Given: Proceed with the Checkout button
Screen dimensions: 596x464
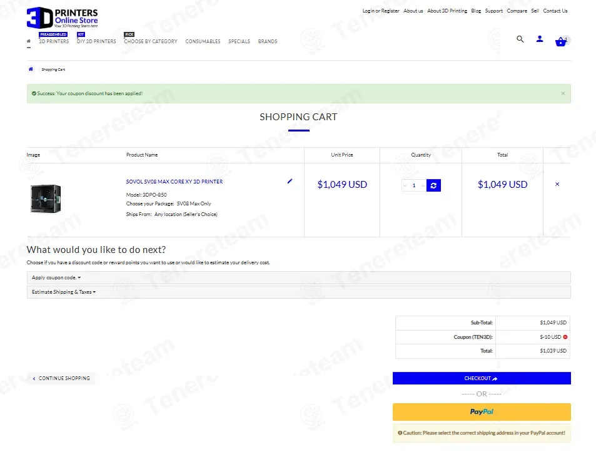Looking at the screenshot, I should 482,378.
